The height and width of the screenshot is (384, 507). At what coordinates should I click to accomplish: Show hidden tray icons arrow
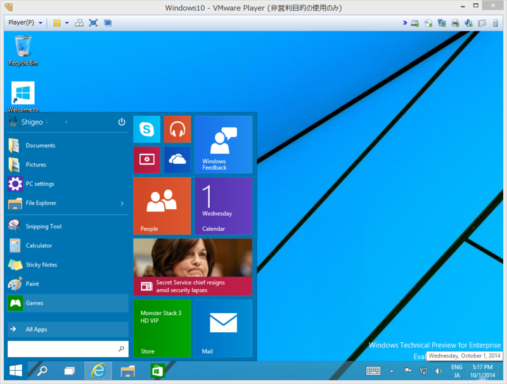click(x=392, y=371)
